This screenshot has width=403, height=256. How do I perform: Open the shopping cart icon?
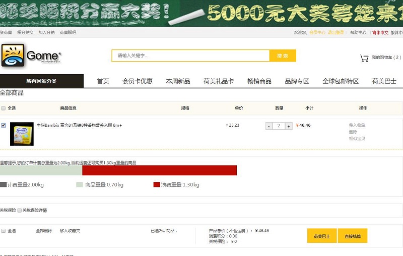(x=364, y=58)
